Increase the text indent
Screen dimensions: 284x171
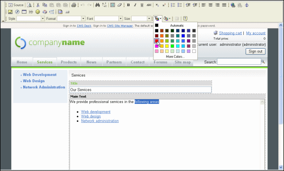point(195,5)
